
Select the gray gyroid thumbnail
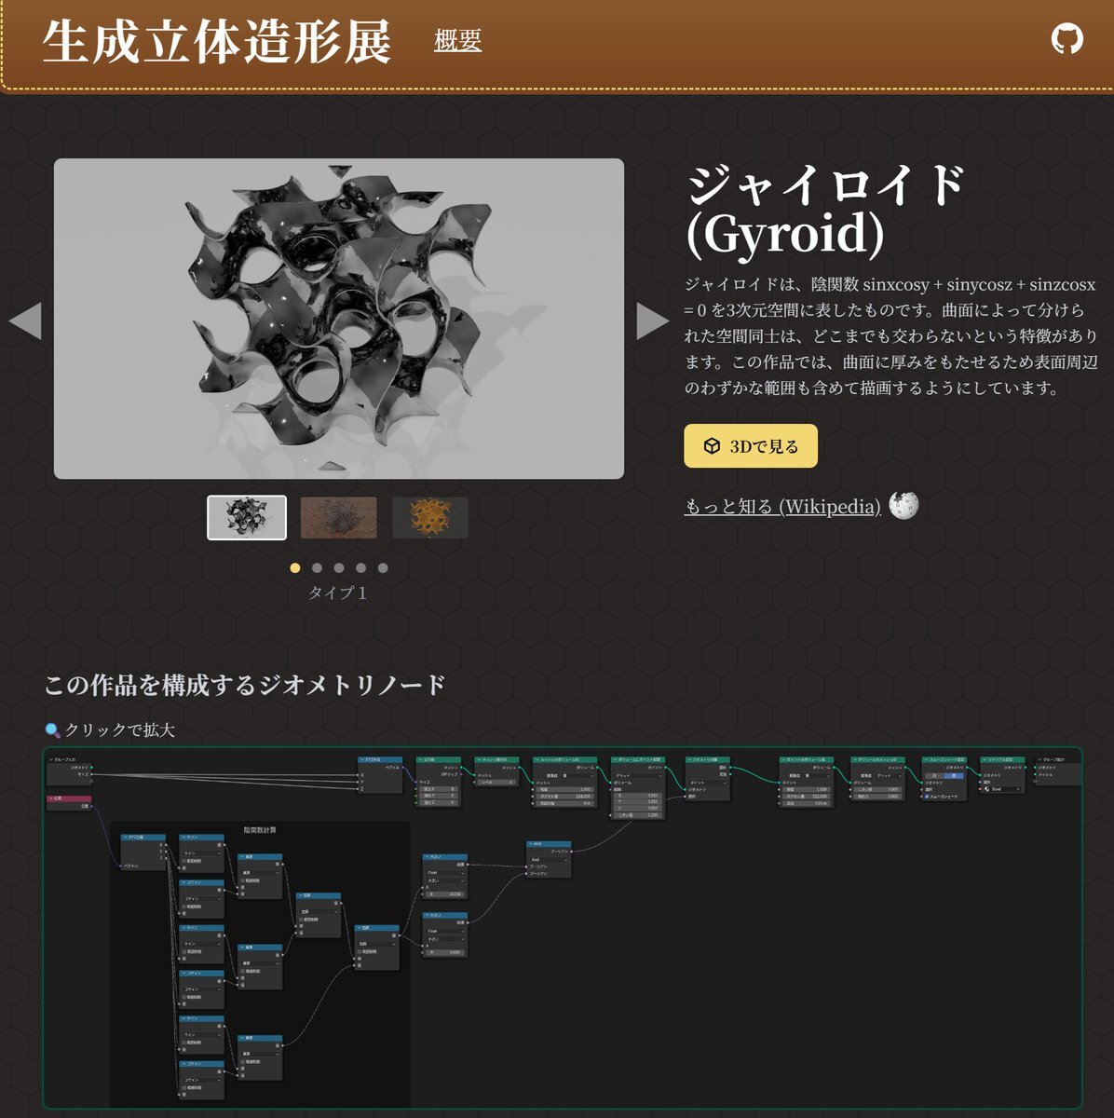247,517
